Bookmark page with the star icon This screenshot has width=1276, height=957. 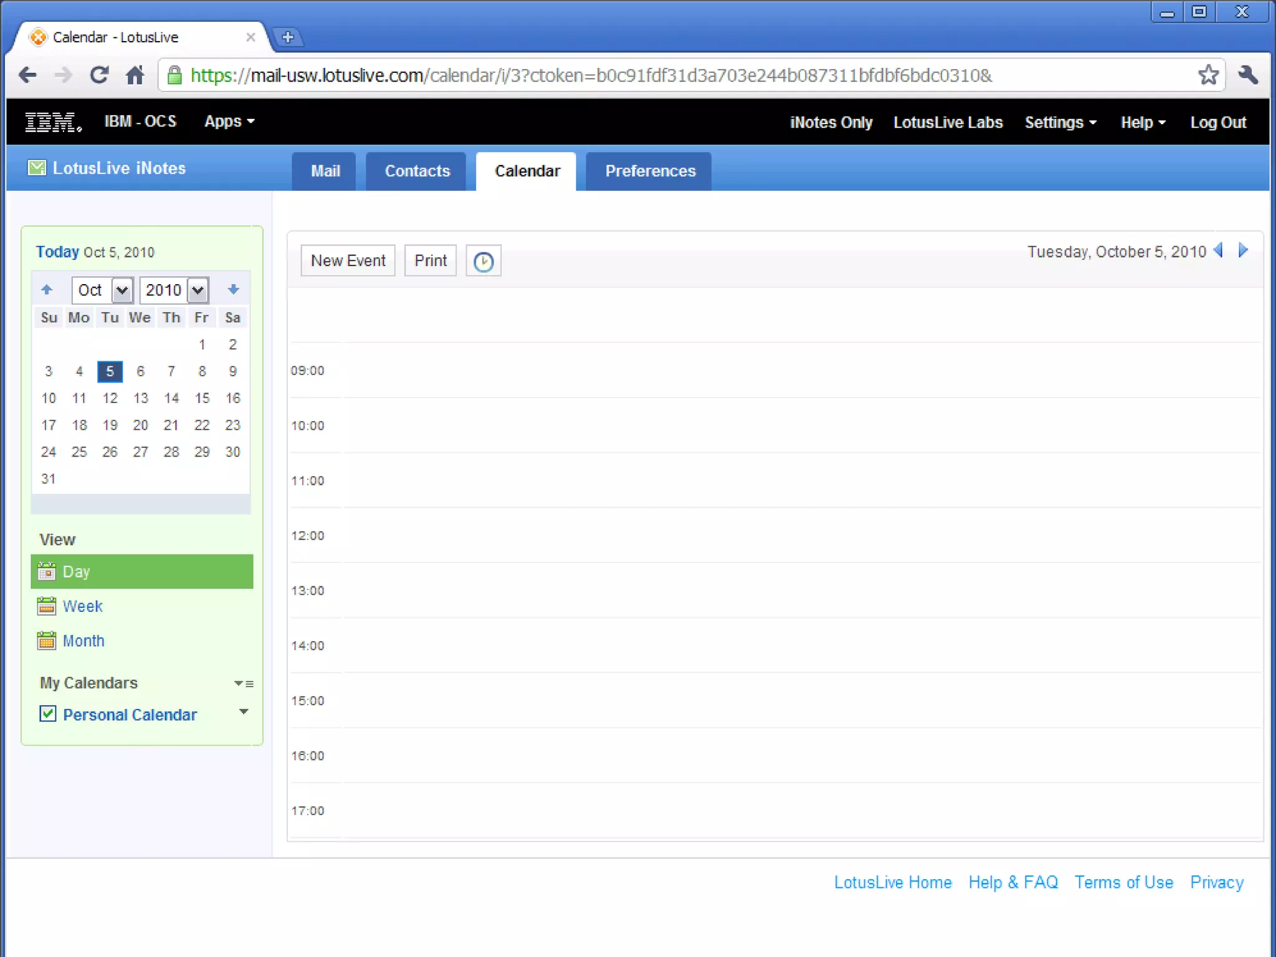1207,75
